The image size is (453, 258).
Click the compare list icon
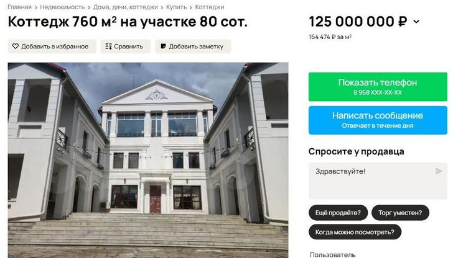tap(108, 47)
